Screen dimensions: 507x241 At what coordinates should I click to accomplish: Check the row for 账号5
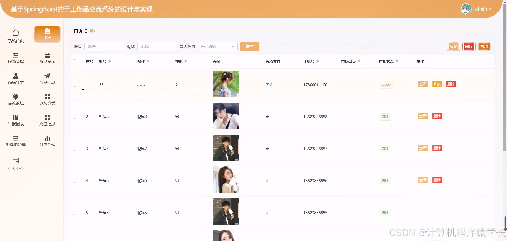(x=74, y=213)
